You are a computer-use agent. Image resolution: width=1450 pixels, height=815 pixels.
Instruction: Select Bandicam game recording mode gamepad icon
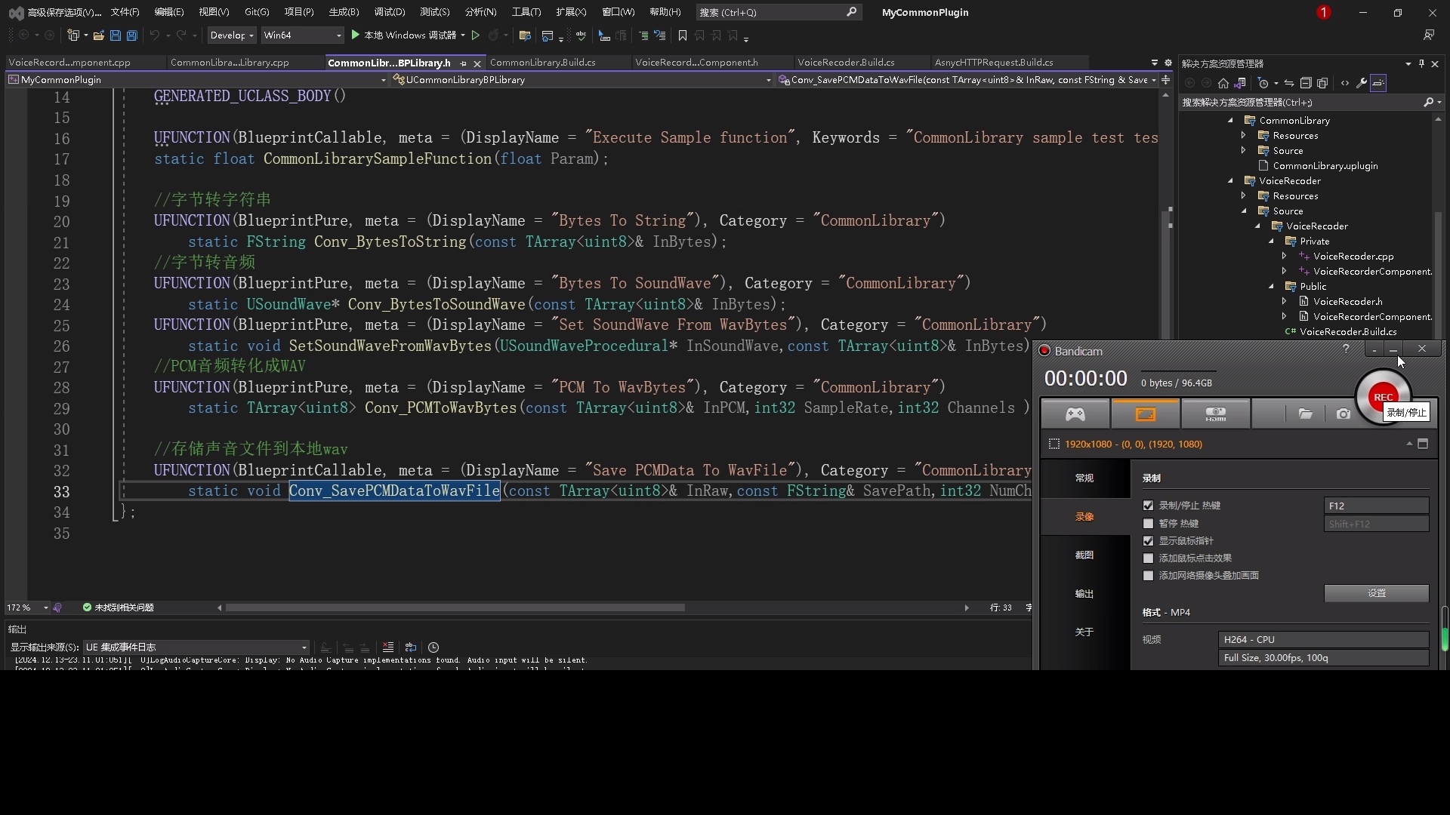[x=1075, y=414]
